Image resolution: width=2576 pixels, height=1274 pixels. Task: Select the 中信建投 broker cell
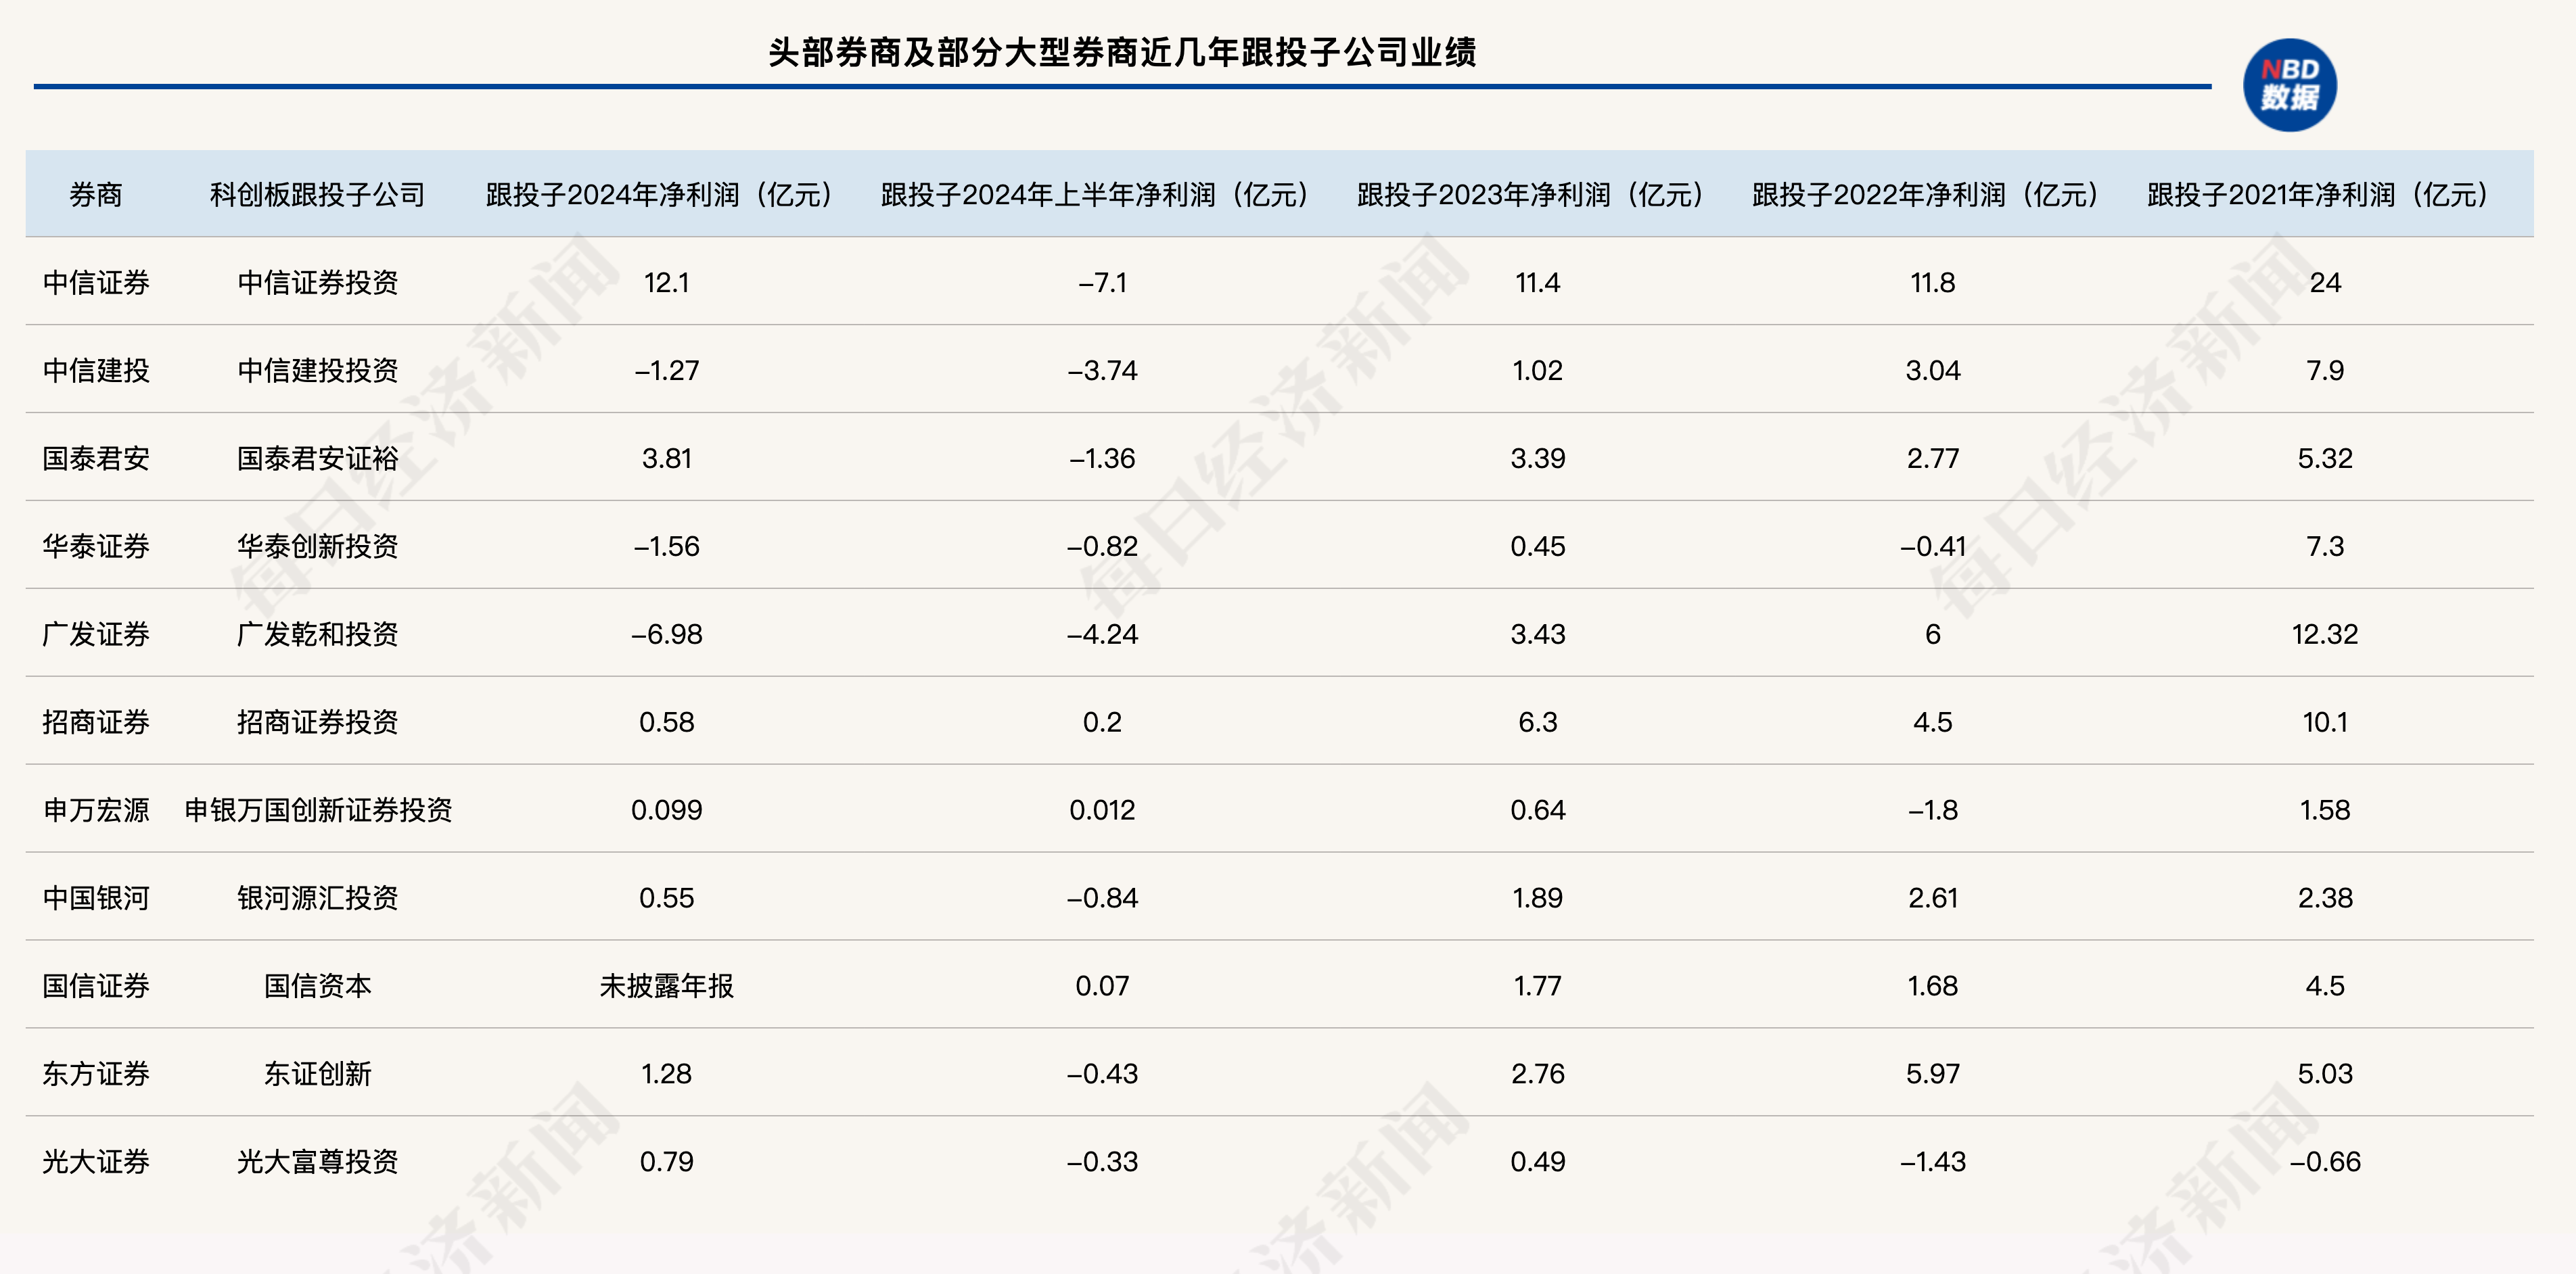(x=96, y=370)
